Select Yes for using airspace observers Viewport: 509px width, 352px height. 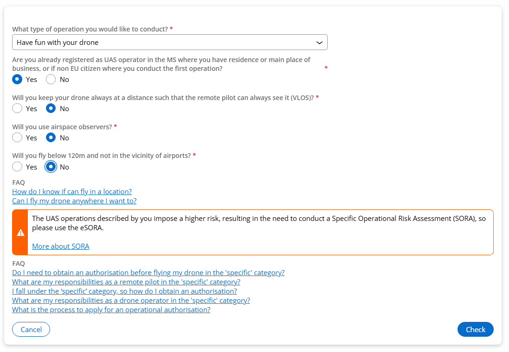coord(17,138)
